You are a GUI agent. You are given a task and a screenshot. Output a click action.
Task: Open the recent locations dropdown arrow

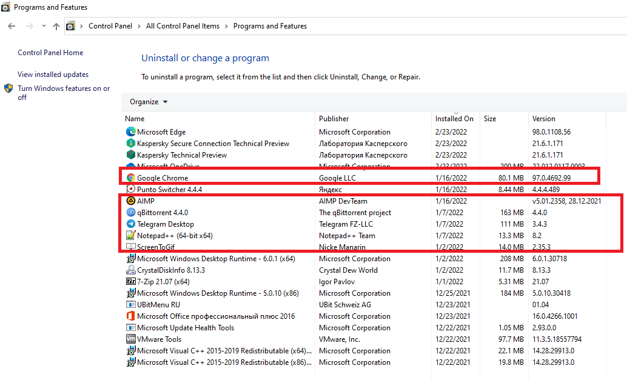click(x=44, y=26)
